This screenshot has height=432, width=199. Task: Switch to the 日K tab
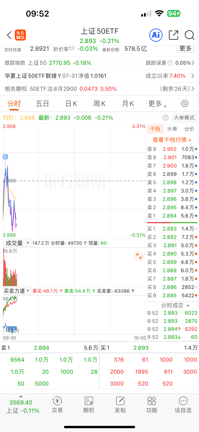71,104
